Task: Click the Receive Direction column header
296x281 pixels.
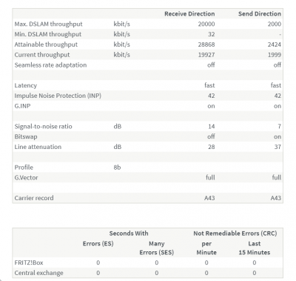Action: pyautogui.click(x=189, y=14)
